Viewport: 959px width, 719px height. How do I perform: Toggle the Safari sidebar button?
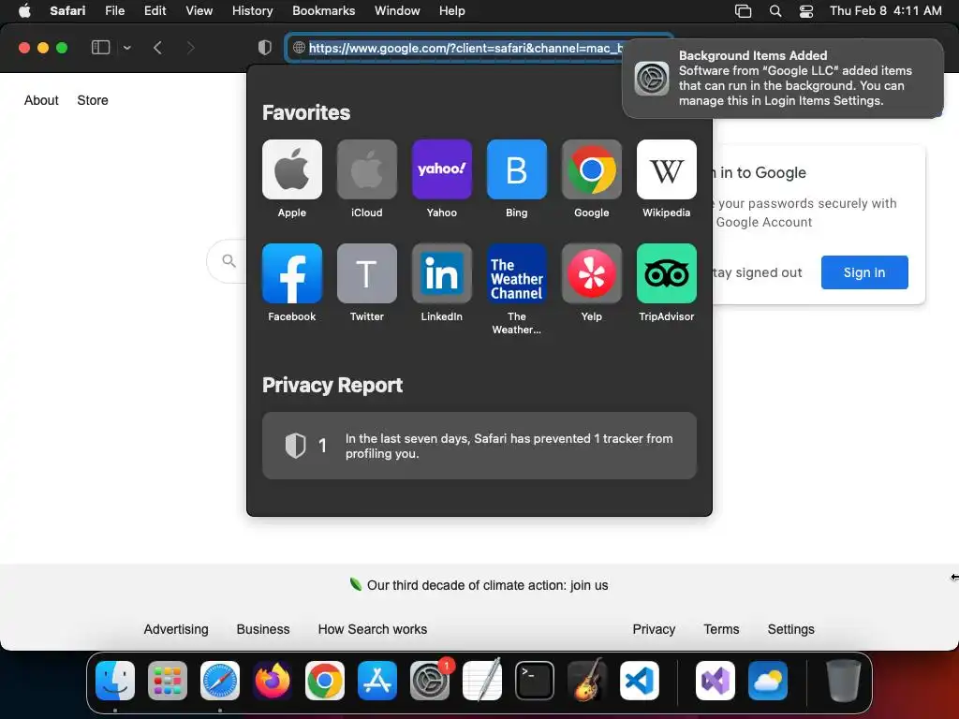[100, 48]
